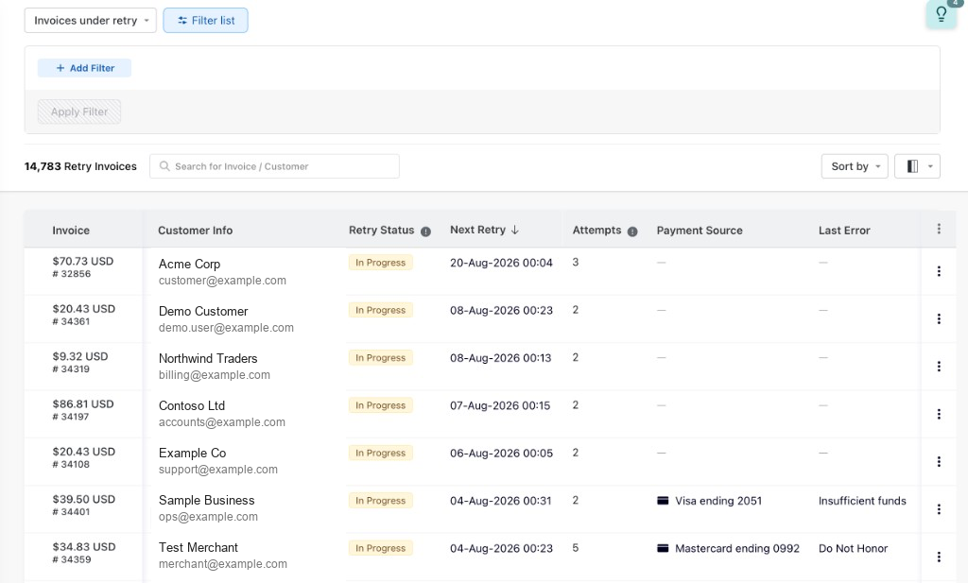The height and width of the screenshot is (583, 968).
Task: Open the Demo Customer record
Action: (203, 311)
